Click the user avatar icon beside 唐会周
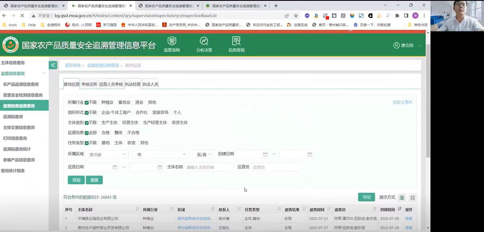This screenshot has width=484, height=232. point(396,45)
